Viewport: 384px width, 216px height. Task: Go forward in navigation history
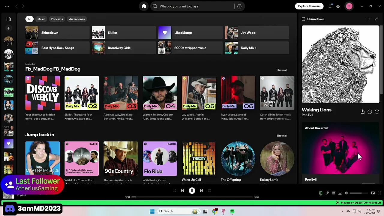click(23, 6)
